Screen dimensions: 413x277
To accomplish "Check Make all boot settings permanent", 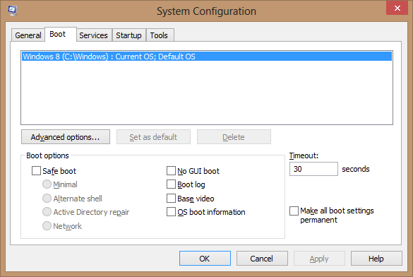I will coord(294,211).
